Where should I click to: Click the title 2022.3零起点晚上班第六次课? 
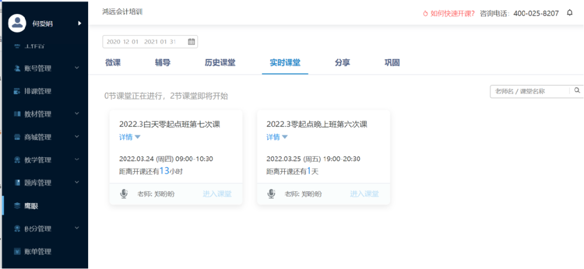(317, 124)
